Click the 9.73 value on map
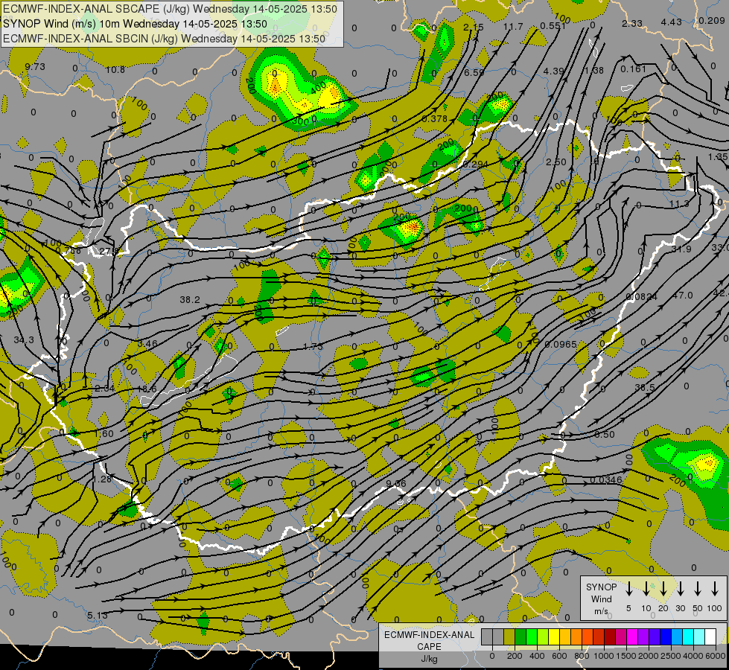Screen dimensions: 729x670 35,67
